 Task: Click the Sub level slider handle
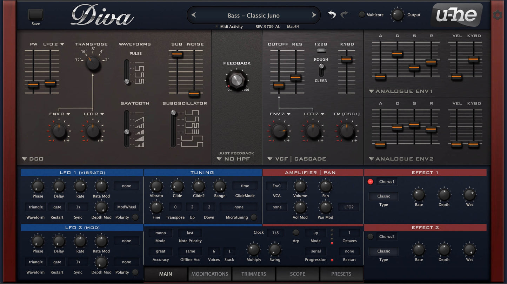[x=177, y=54]
